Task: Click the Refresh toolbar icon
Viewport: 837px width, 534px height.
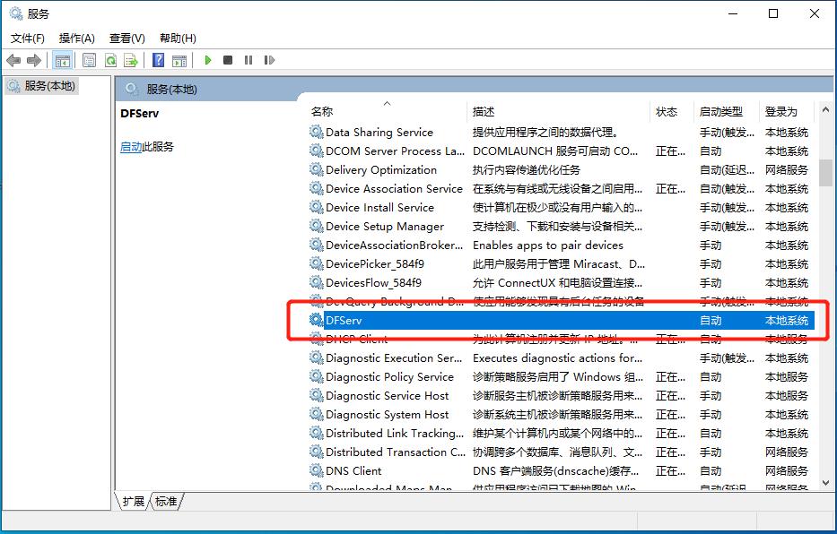Action: (110, 60)
